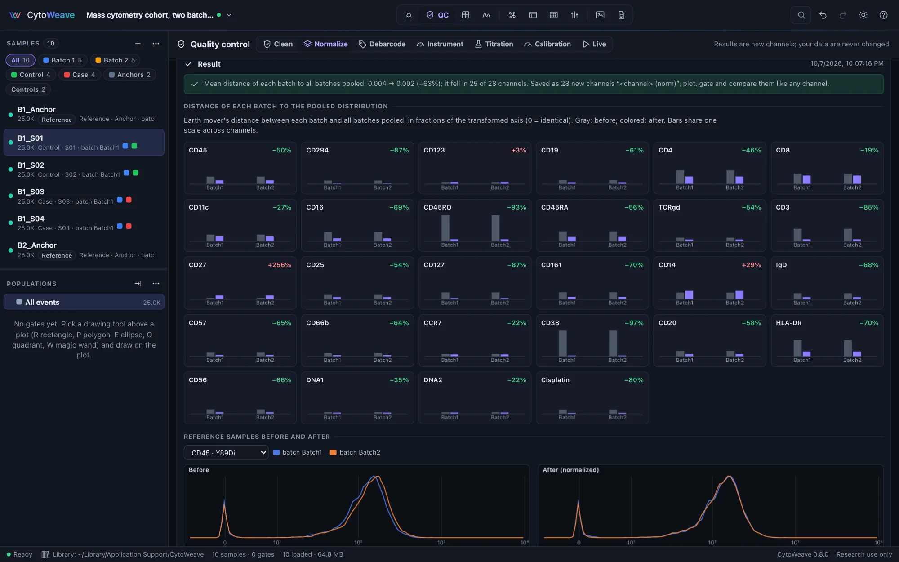The height and width of the screenshot is (562, 899).
Task: Expand the project name dropdown chevron
Action: coord(229,15)
